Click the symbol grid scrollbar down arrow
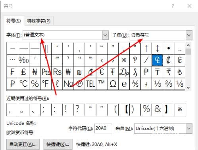The width and height of the screenshot is (198, 150). pyautogui.click(x=188, y=87)
